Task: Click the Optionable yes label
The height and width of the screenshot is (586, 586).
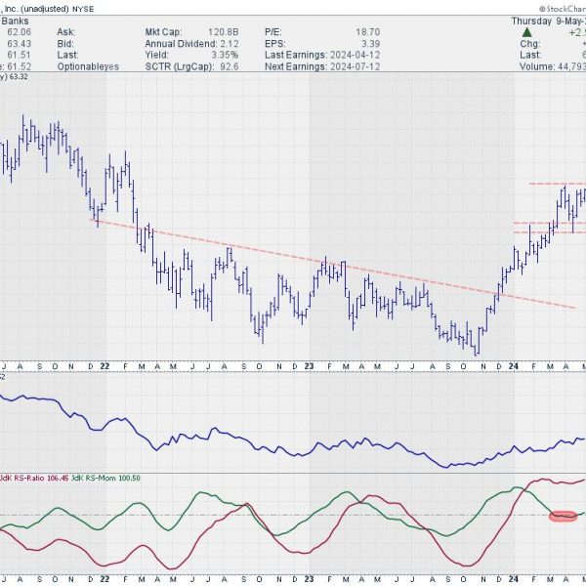Action: pyautogui.click(x=88, y=66)
